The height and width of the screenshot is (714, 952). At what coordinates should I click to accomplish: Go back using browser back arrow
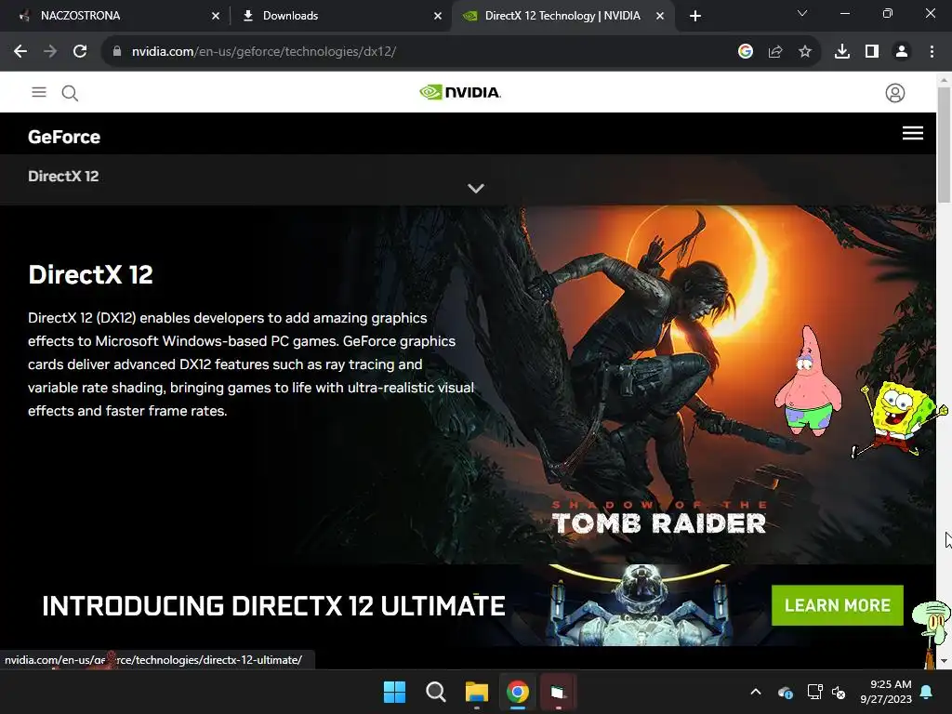[x=20, y=52]
